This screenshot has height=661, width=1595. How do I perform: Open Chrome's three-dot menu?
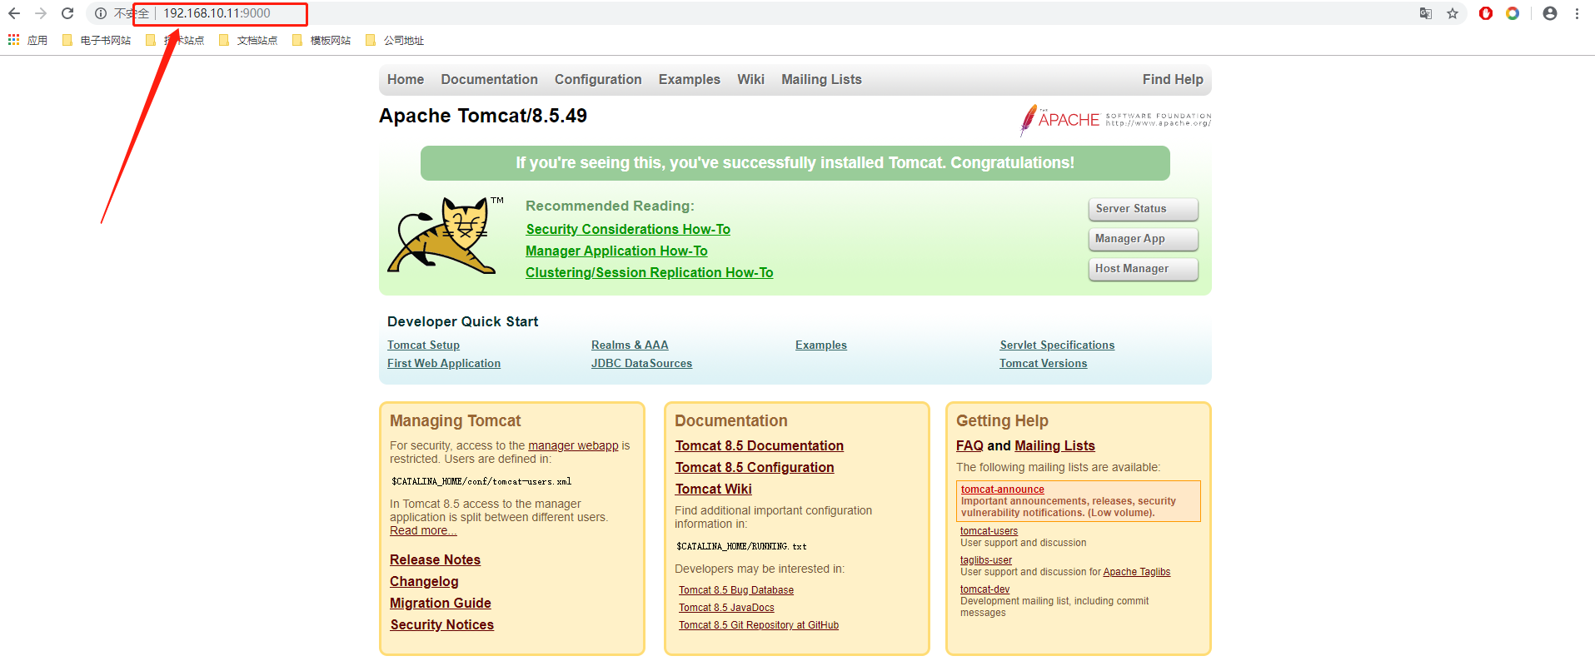pos(1577,13)
